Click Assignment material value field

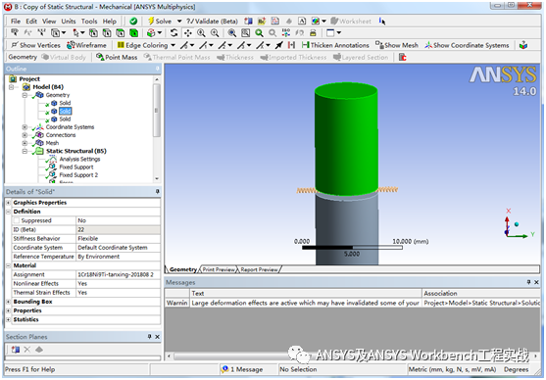coord(118,274)
